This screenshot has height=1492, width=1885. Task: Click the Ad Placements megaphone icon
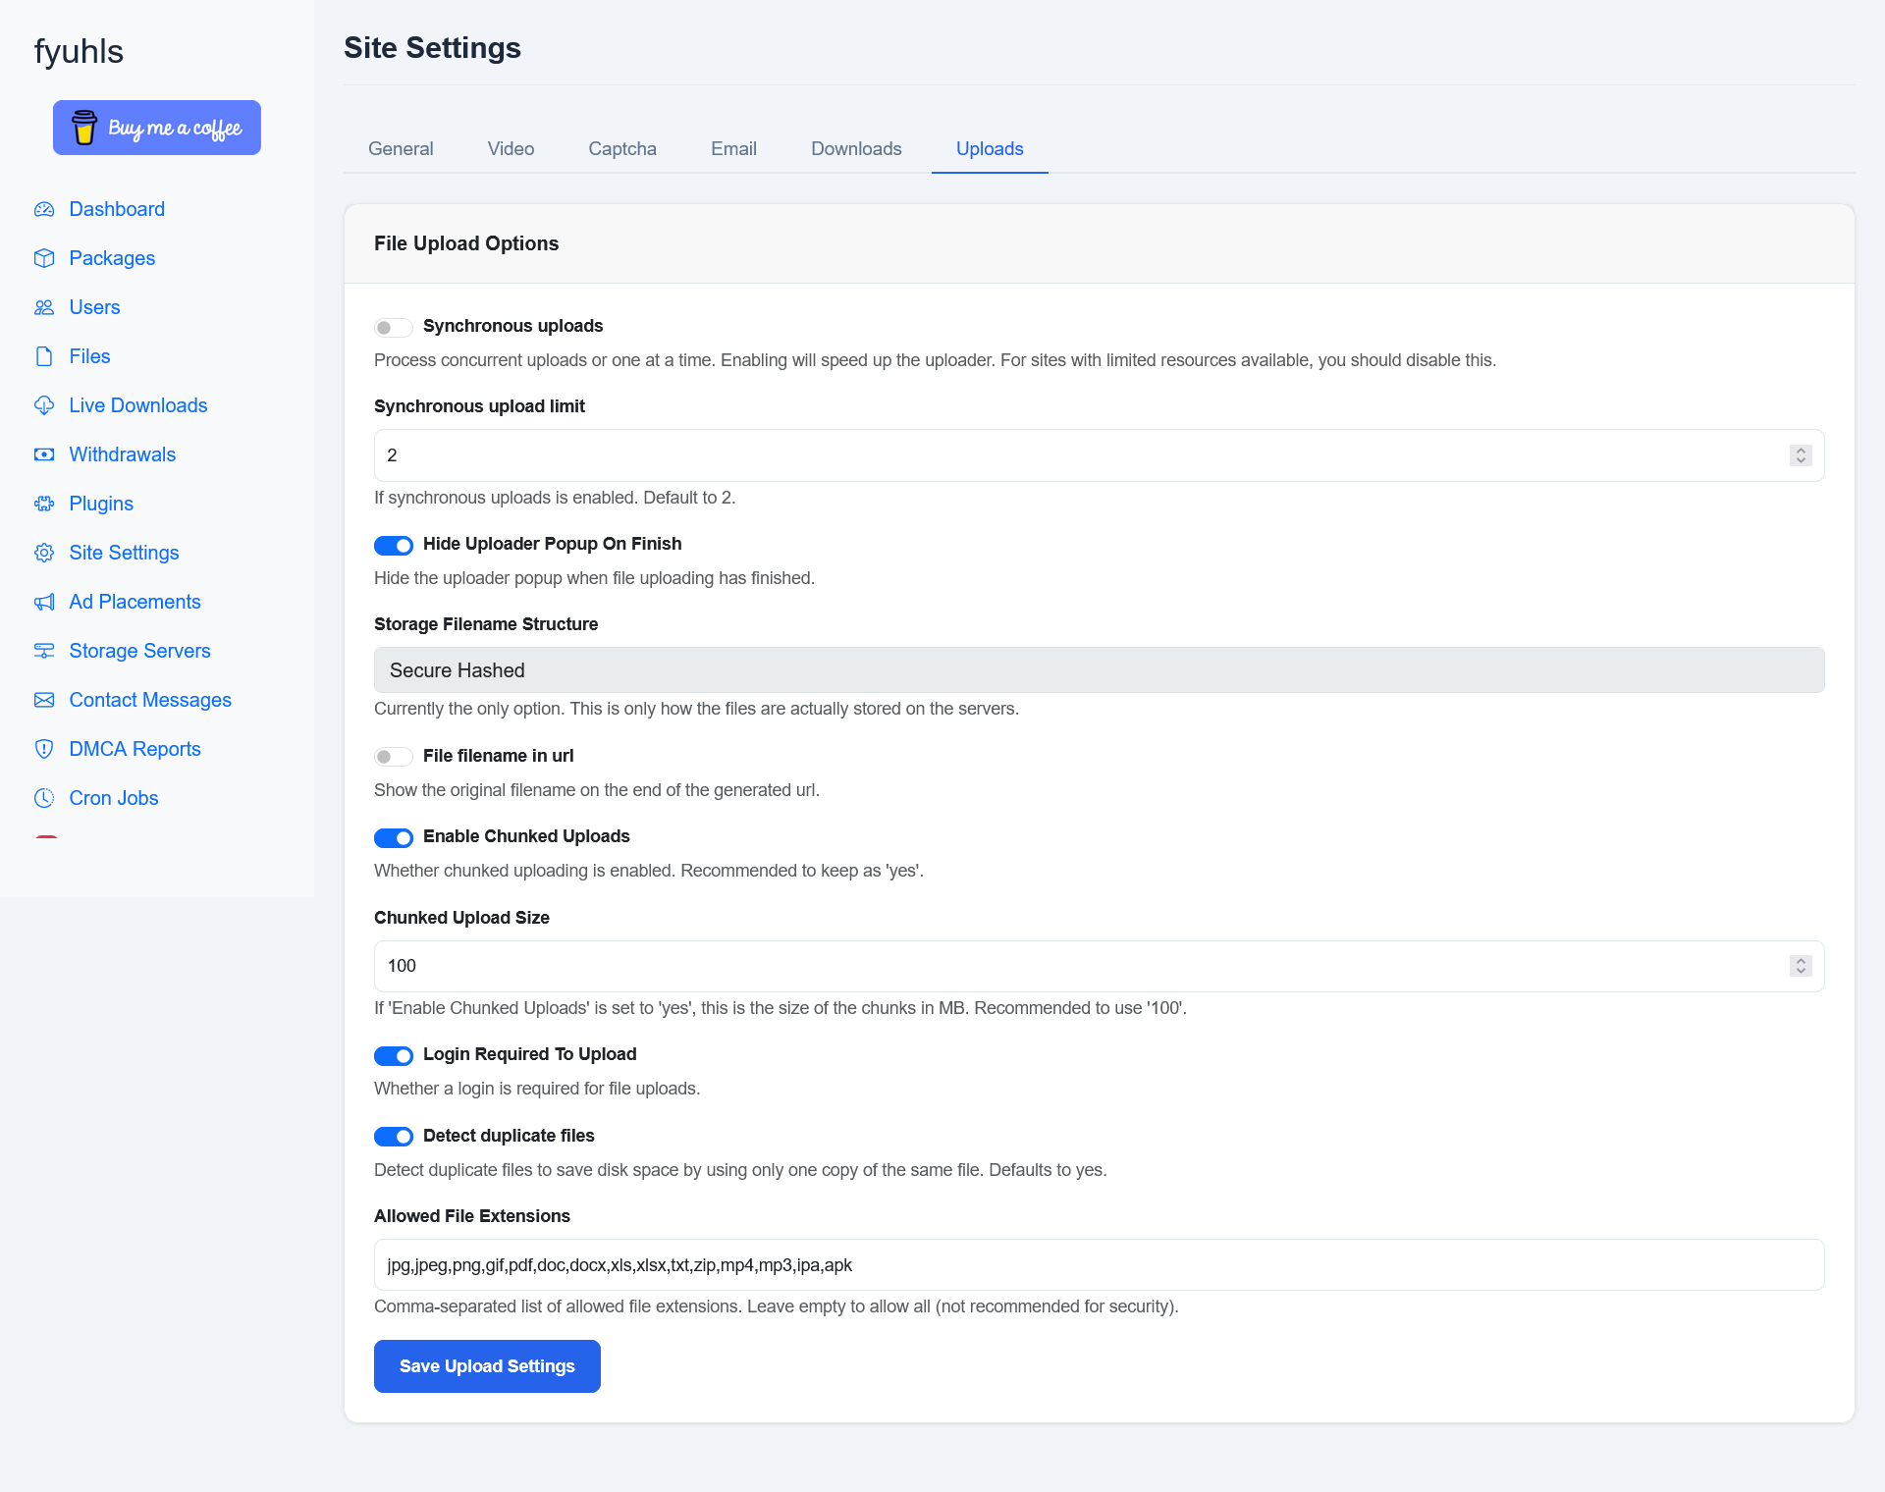point(44,602)
